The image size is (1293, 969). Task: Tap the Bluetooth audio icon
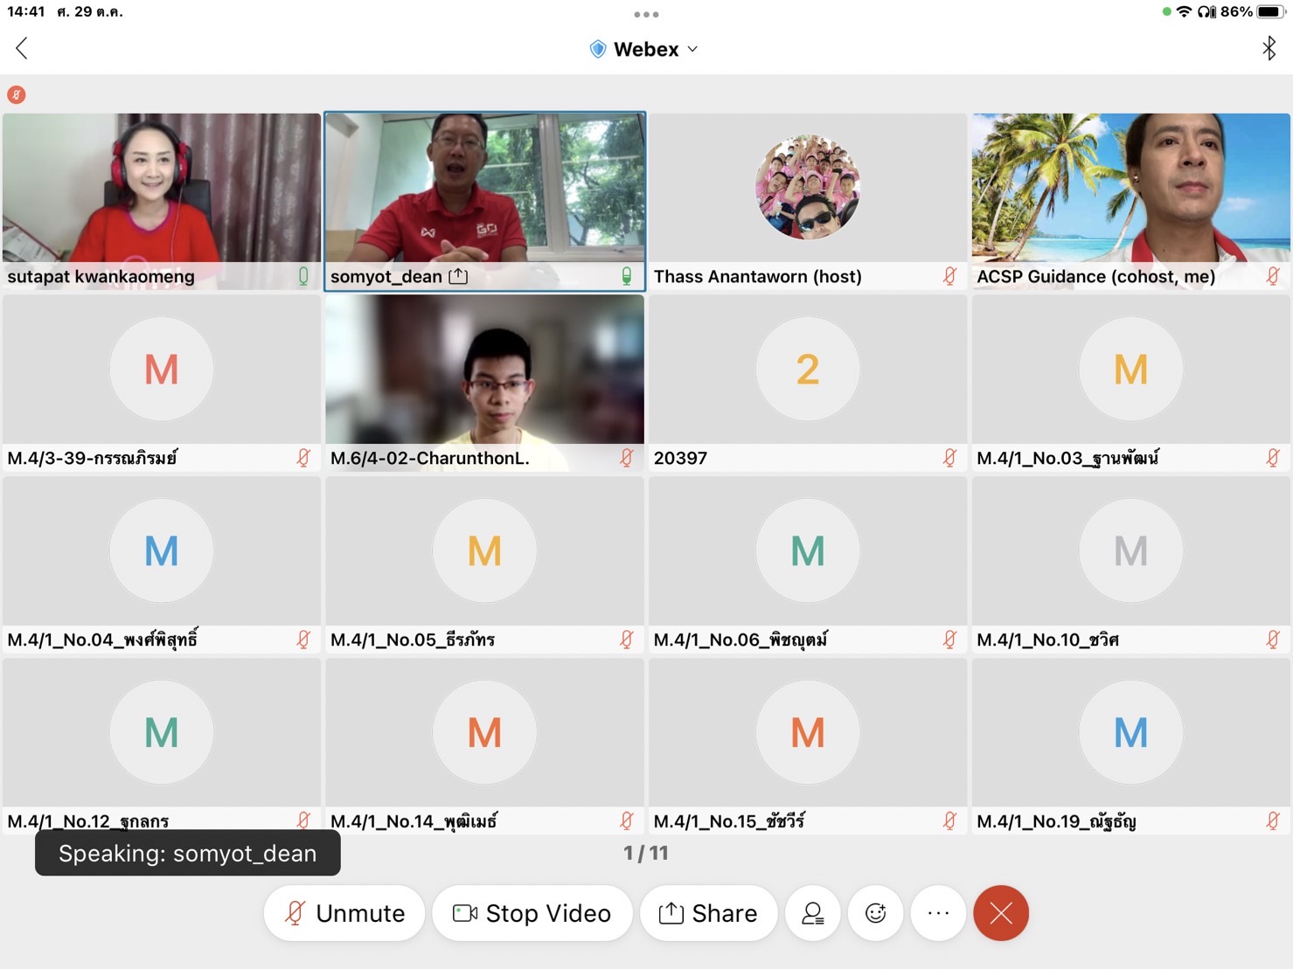click(x=1269, y=48)
